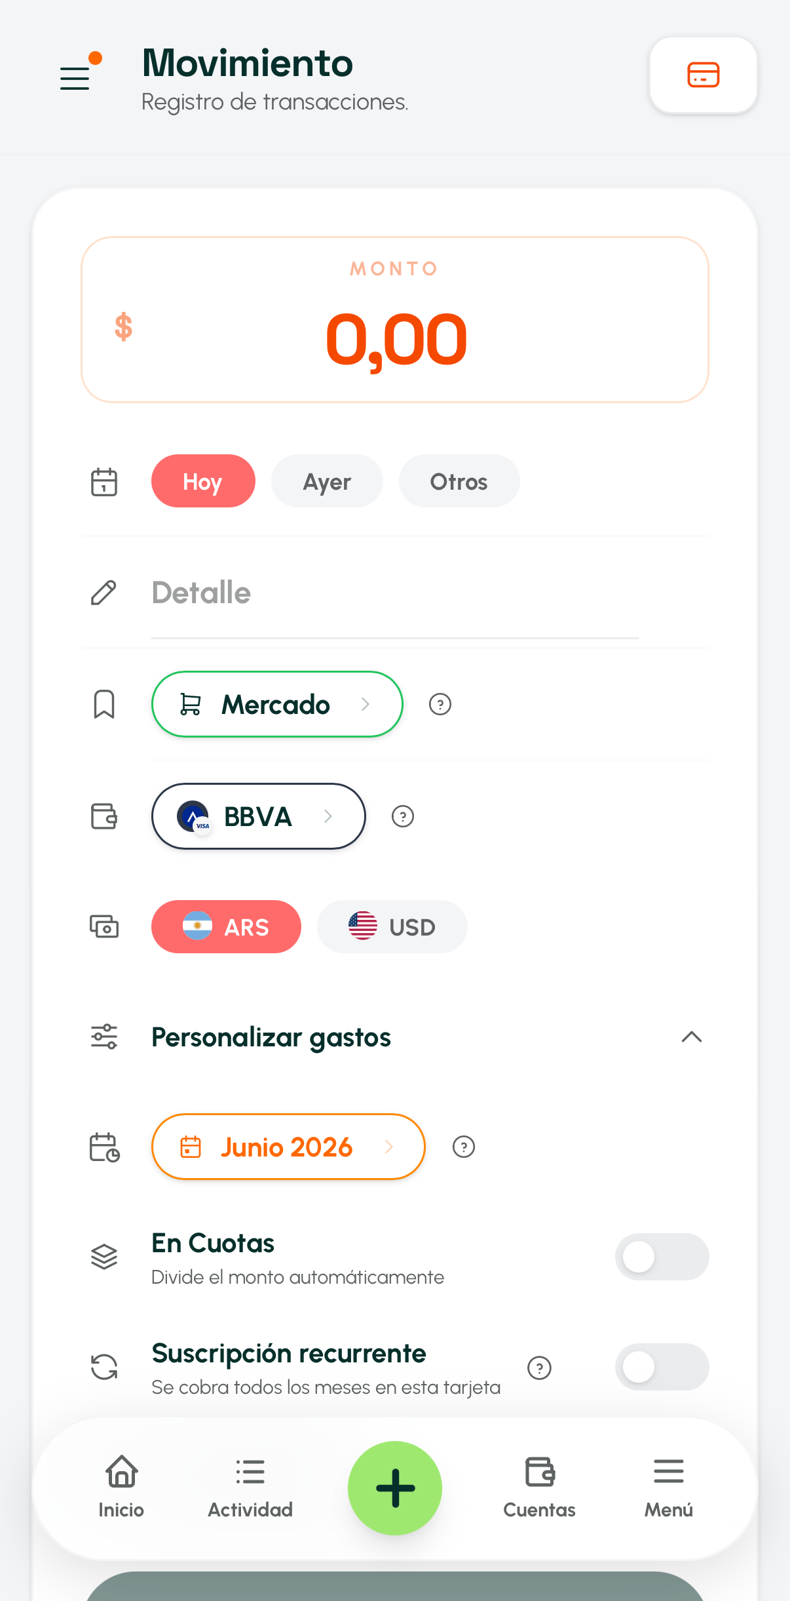
Task: Open the BBVA account selector
Action: [258, 817]
